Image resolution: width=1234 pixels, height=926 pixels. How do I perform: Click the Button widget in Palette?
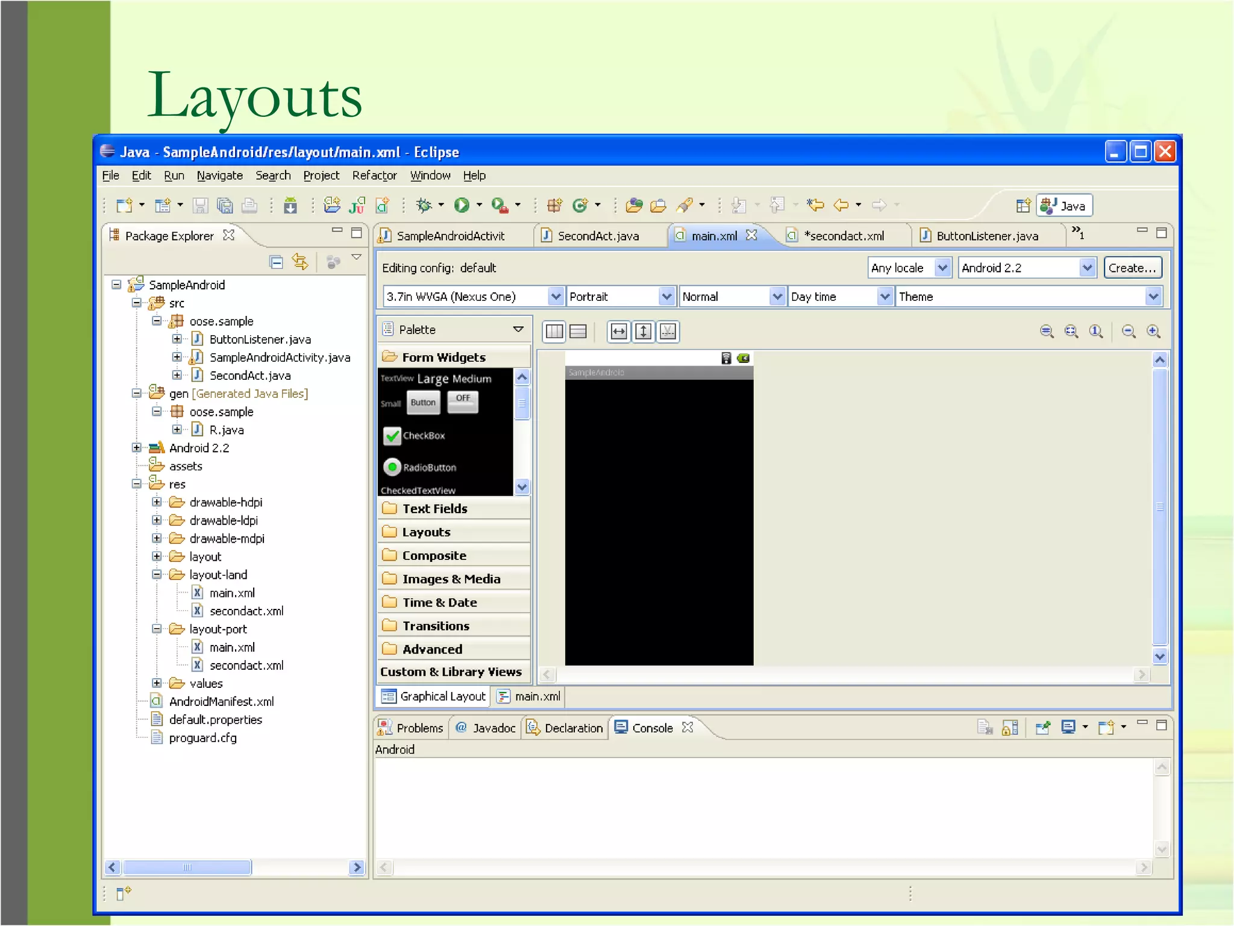[x=424, y=403]
